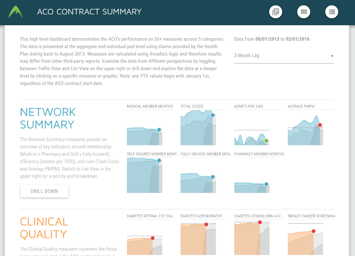355x256 pixels.
Task: Select the Self Insured Member Months chart
Action: (x=144, y=175)
